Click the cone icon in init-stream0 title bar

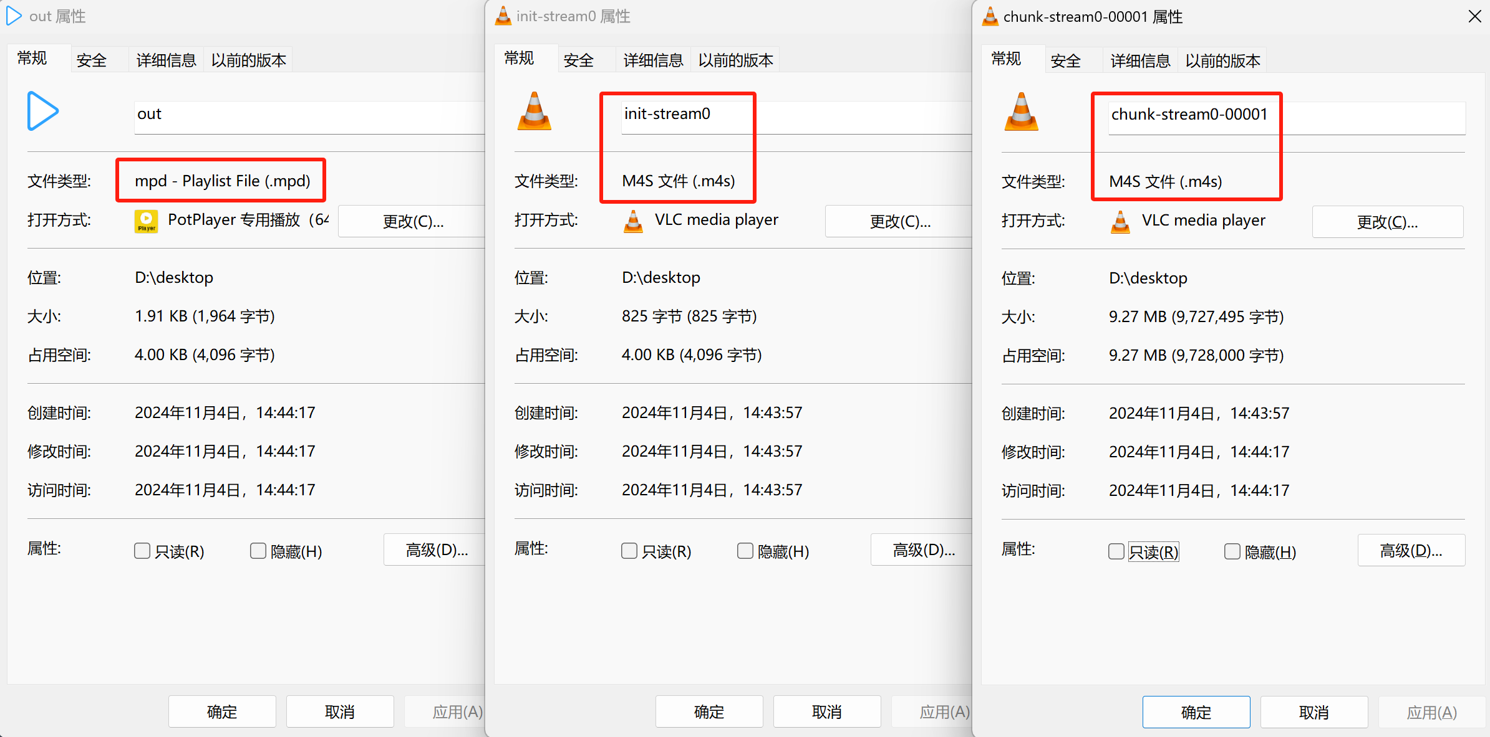point(503,16)
